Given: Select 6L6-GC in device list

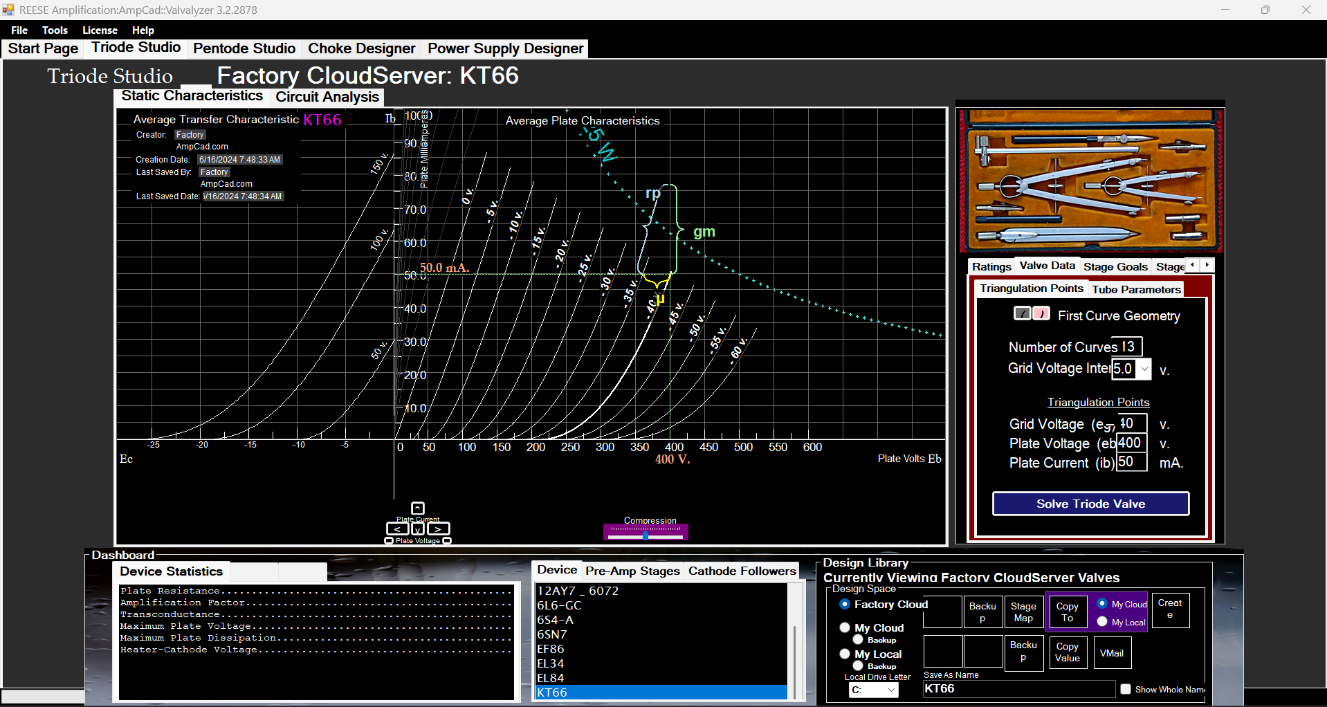Looking at the screenshot, I should [x=661, y=605].
